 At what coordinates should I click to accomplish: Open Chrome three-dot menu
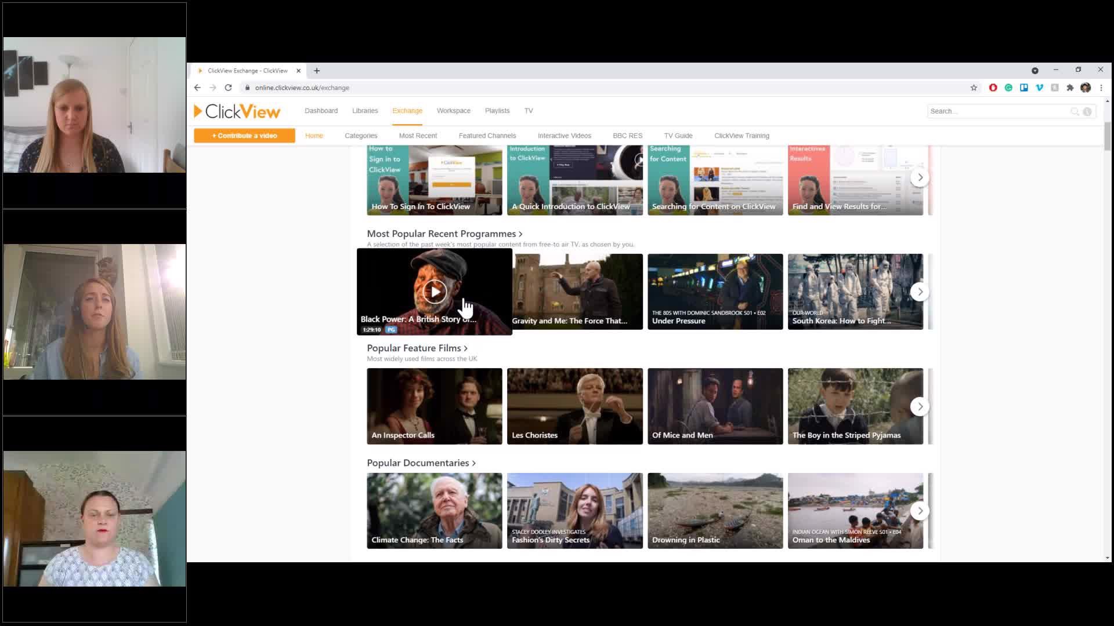[1101, 88]
